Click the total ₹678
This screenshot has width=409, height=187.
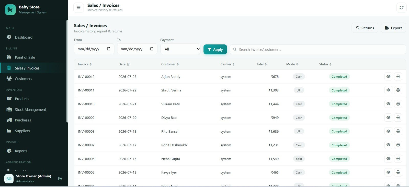[275, 77]
